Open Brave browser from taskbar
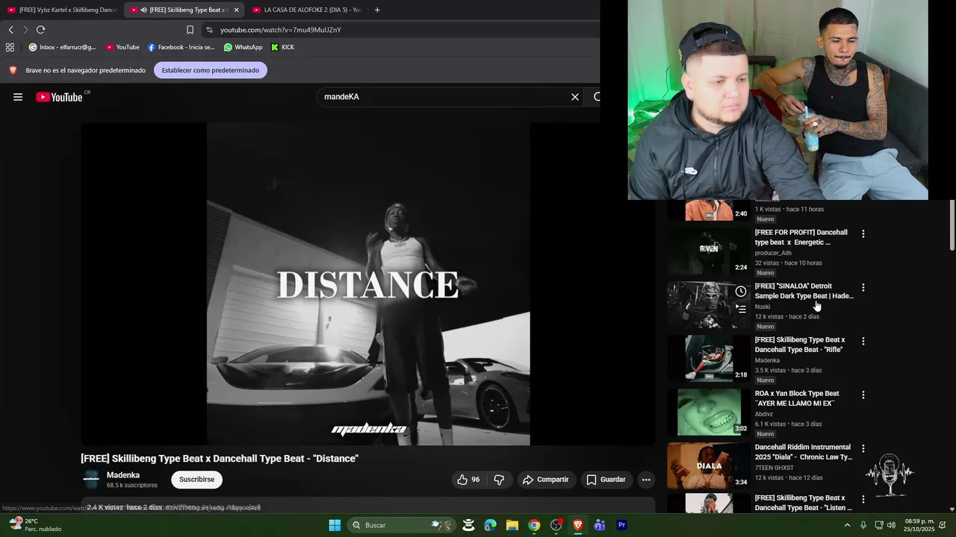The image size is (956, 537). [577, 525]
